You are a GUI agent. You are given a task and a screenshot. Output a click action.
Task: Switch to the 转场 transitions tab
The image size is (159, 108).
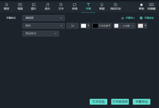click(75, 7)
